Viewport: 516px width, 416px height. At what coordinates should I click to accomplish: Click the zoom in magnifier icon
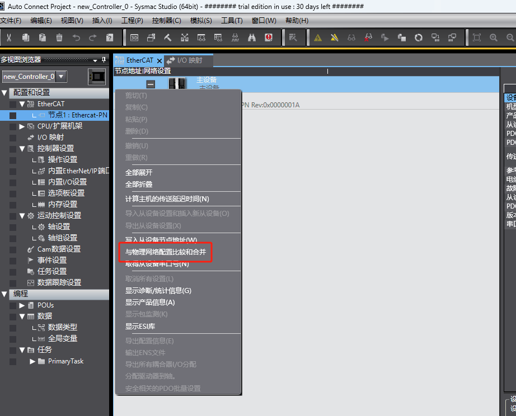(493, 38)
